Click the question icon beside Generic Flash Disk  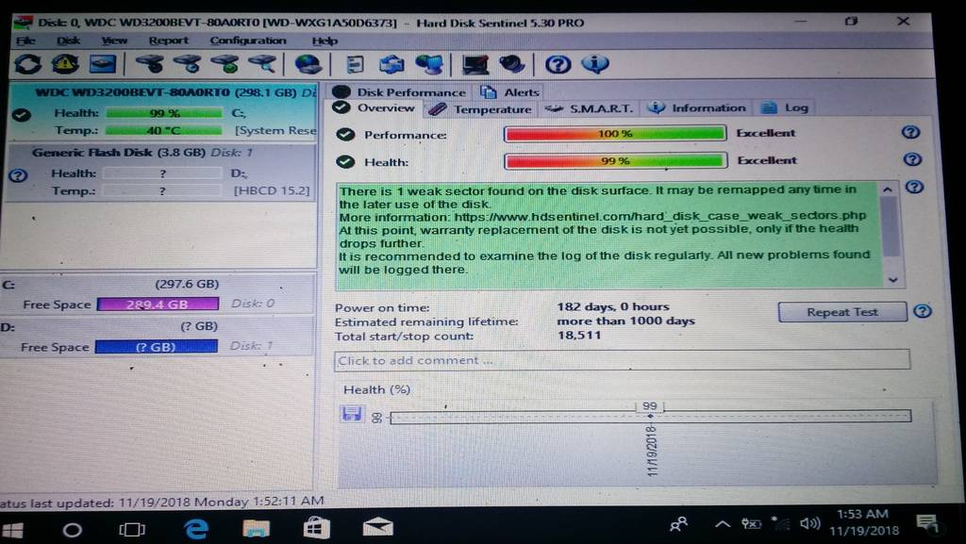[x=19, y=176]
